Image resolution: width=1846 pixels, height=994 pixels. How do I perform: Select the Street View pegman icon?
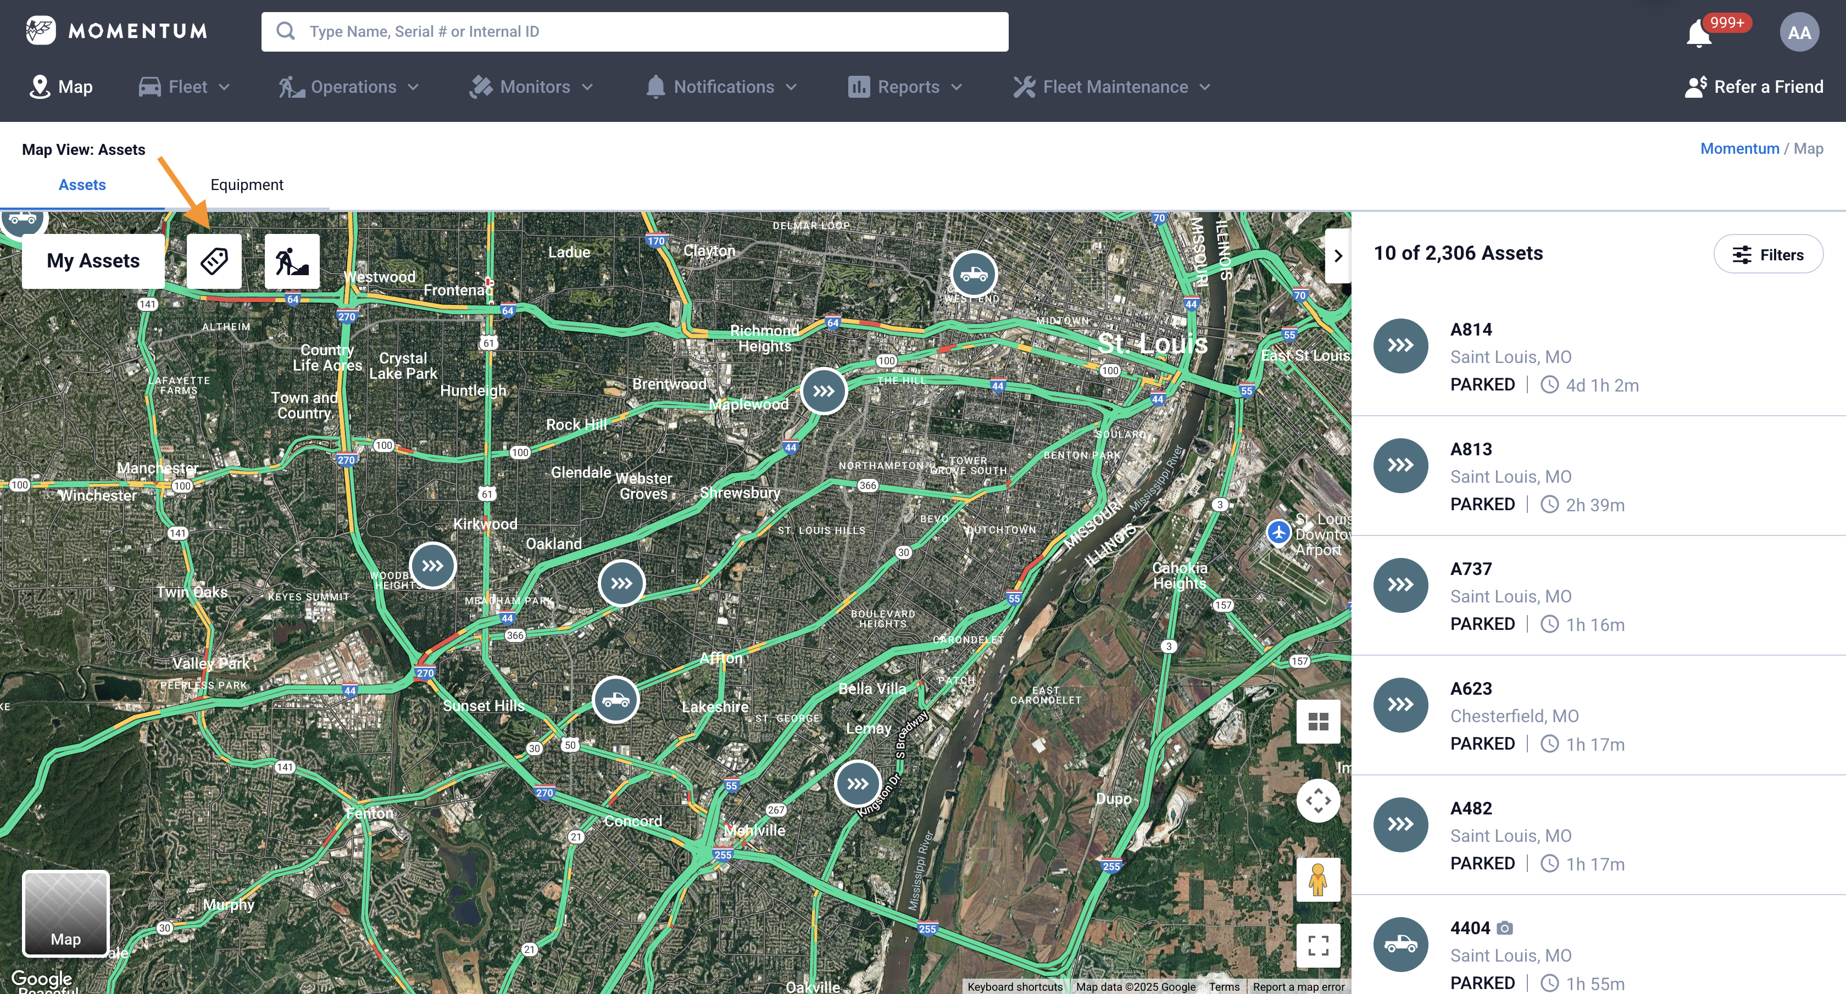click(x=1318, y=879)
